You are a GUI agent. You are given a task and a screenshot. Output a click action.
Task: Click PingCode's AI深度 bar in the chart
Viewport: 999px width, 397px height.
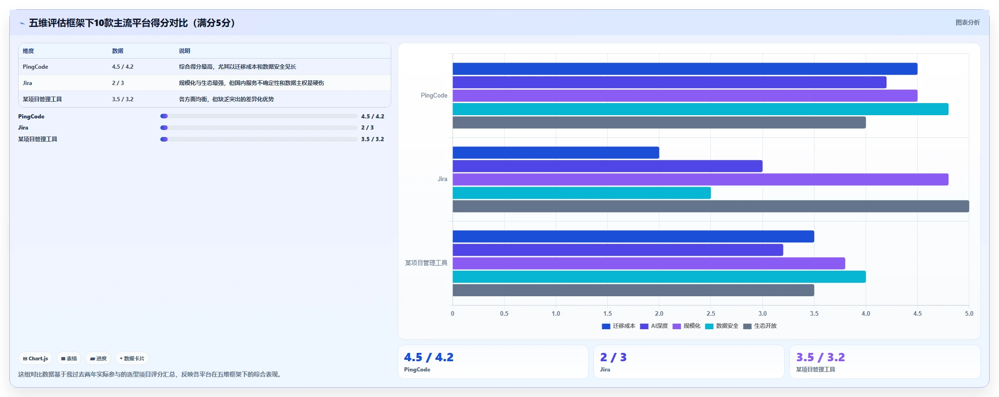pyautogui.click(x=670, y=82)
